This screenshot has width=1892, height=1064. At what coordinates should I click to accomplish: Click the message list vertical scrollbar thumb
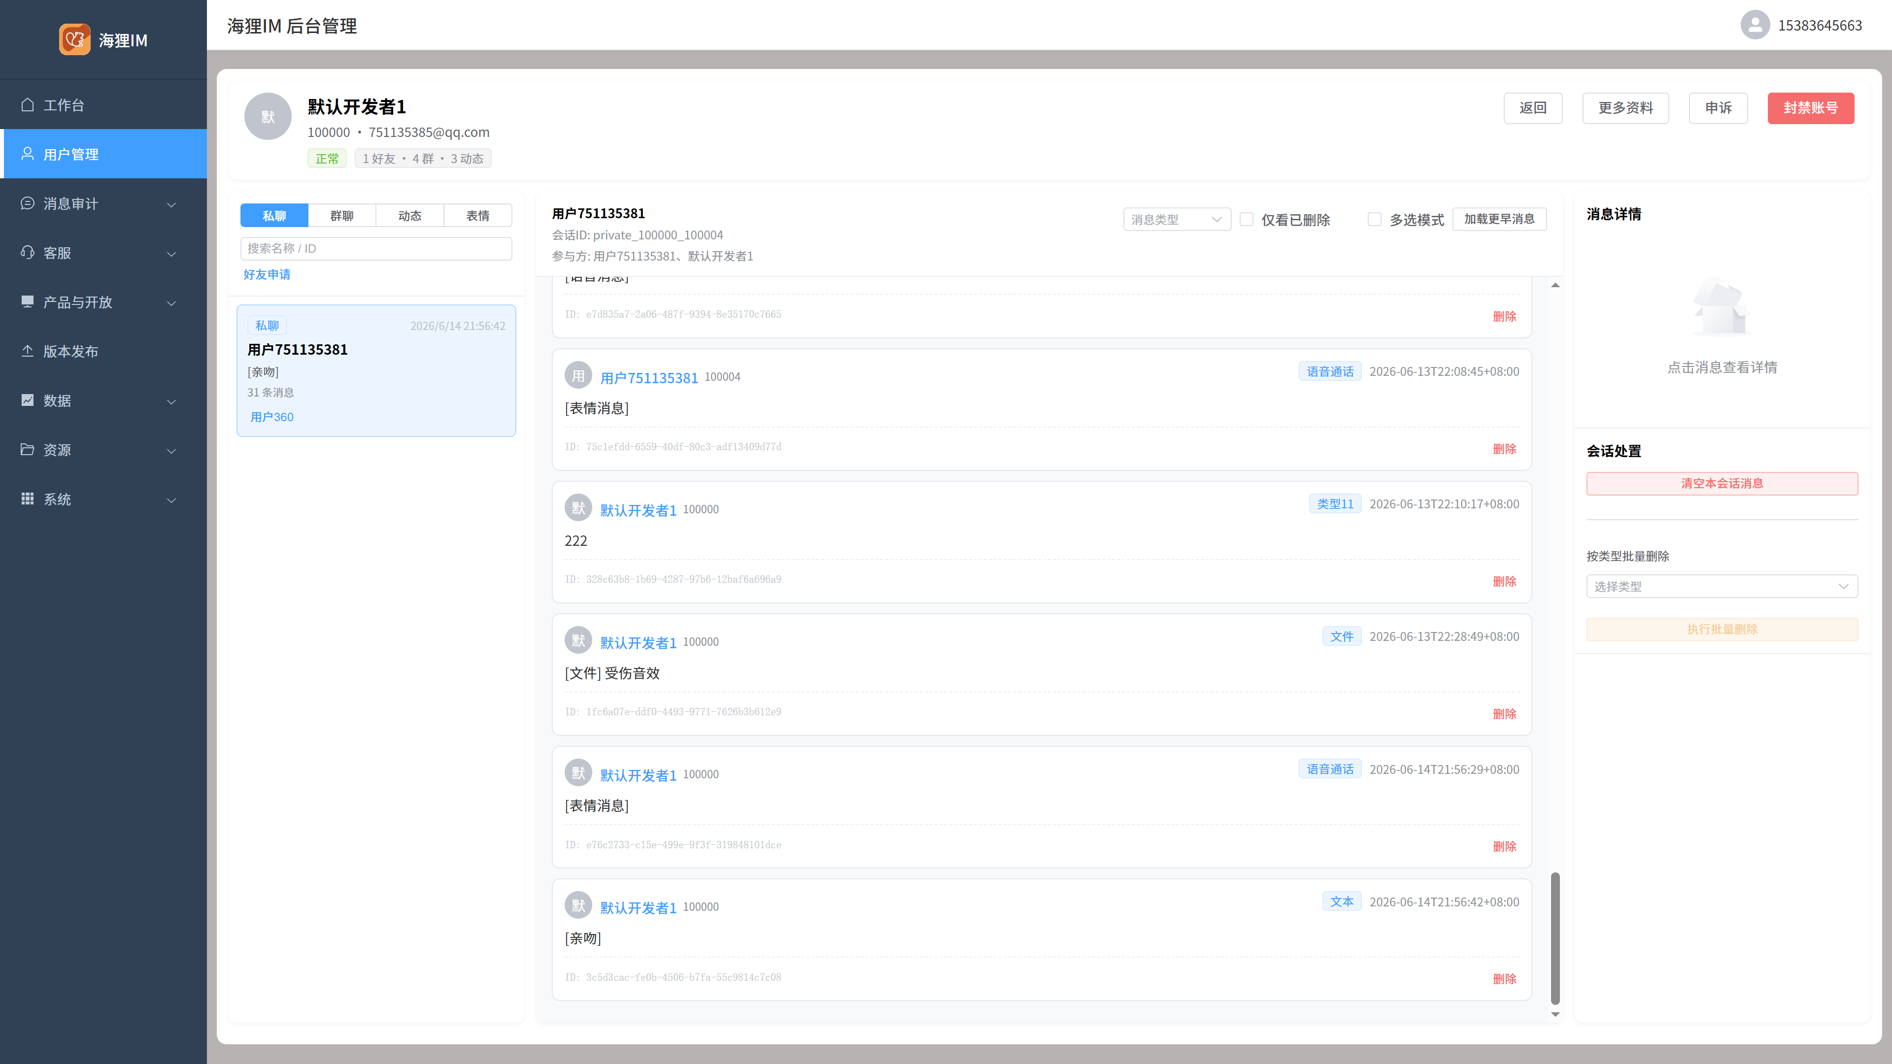[x=1555, y=938]
